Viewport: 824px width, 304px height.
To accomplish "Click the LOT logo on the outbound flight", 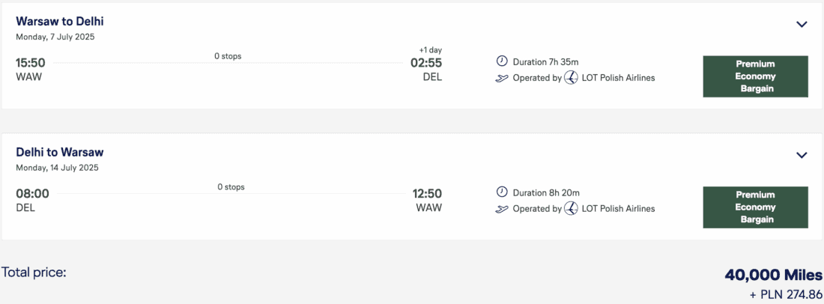I will 571,78.
